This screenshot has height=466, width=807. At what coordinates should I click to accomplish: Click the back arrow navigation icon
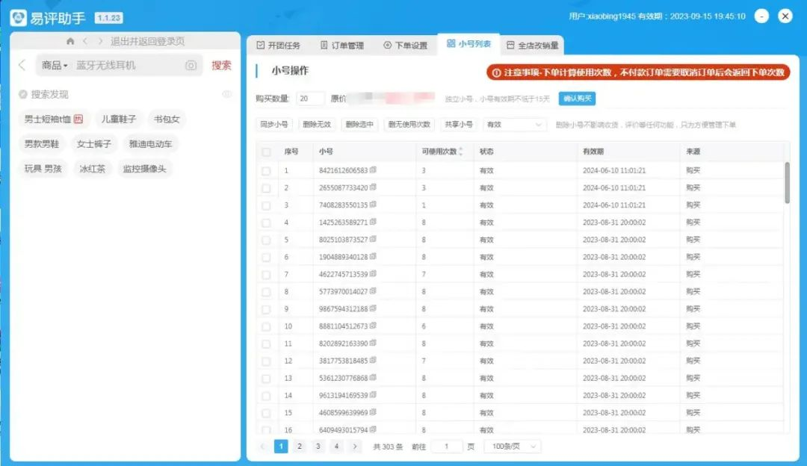point(84,40)
